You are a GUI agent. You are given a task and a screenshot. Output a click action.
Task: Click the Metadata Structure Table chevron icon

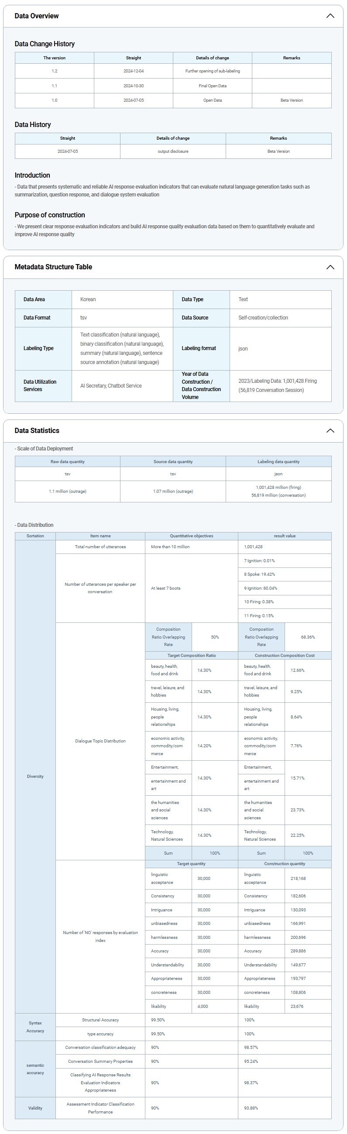click(330, 267)
